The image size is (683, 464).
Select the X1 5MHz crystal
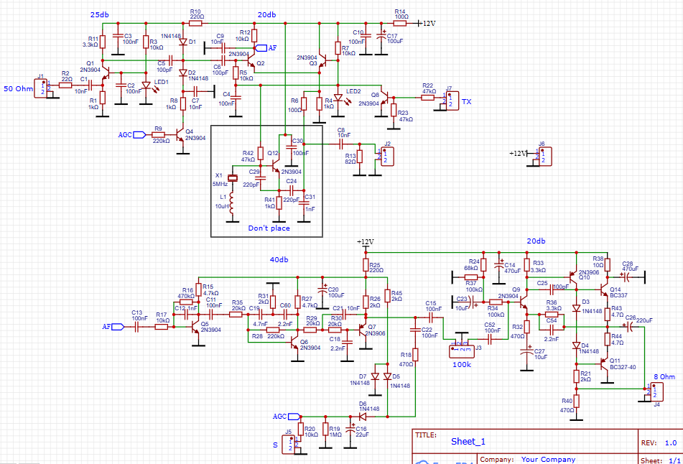232,178
